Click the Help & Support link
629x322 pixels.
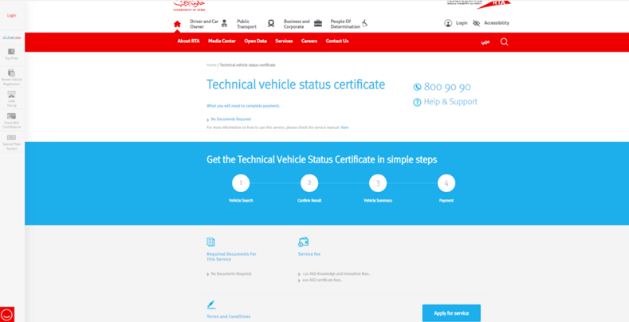click(x=450, y=102)
